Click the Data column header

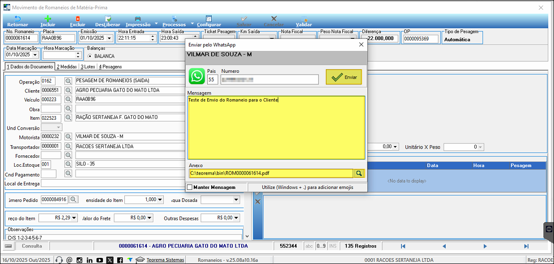click(x=432, y=165)
